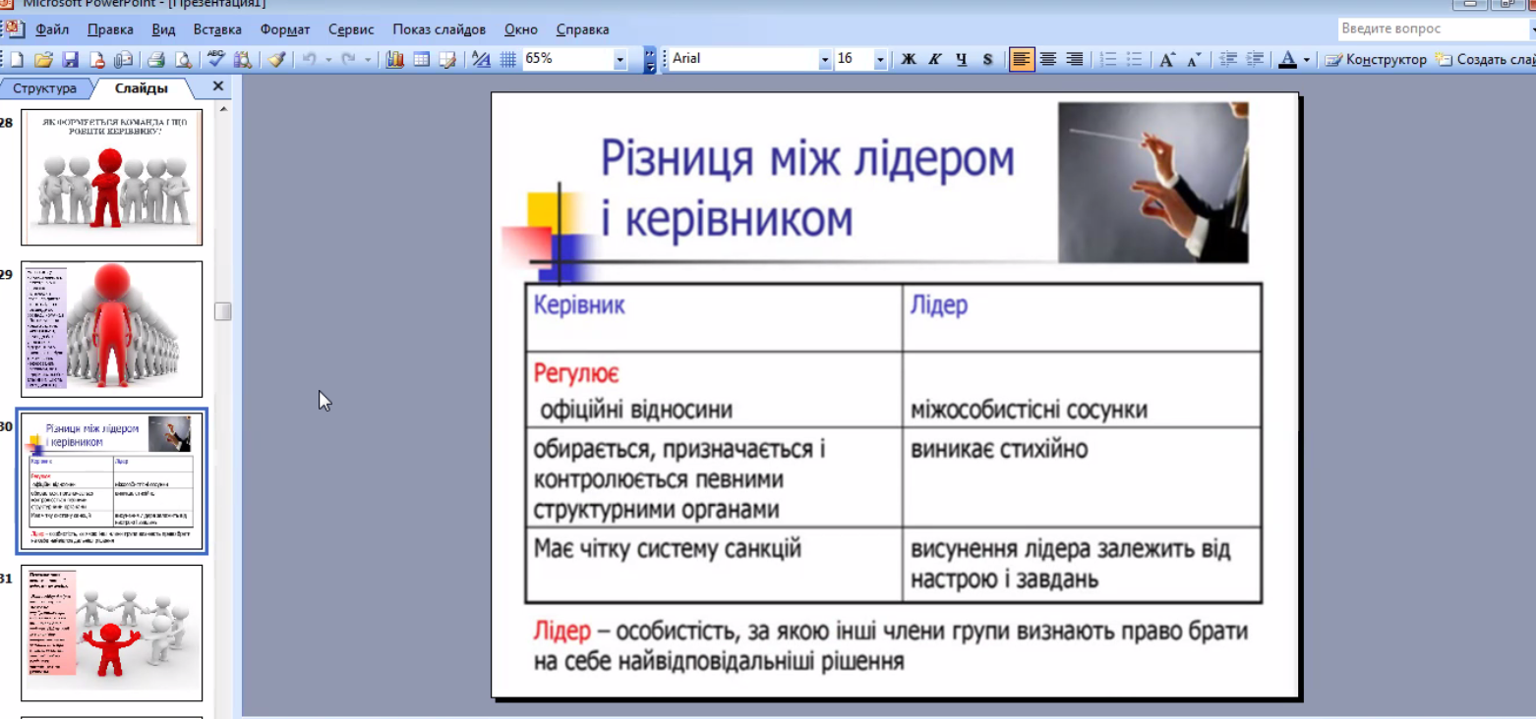Run the ABC spelling check
The width and height of the screenshot is (1536, 719).
tap(216, 60)
